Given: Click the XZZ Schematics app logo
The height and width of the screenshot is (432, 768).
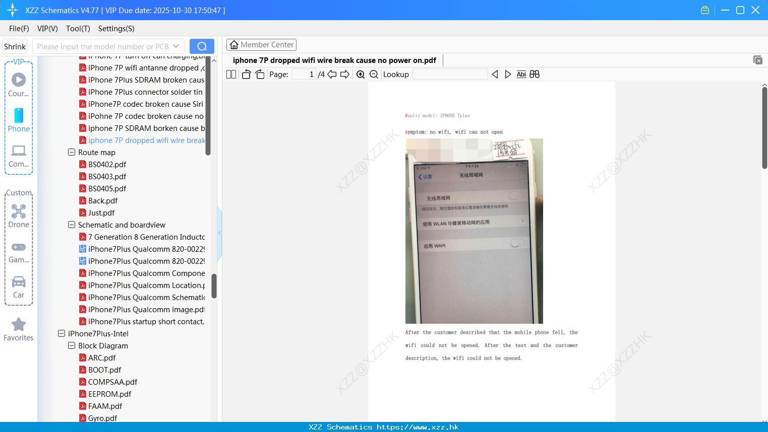Looking at the screenshot, I should pos(12,10).
